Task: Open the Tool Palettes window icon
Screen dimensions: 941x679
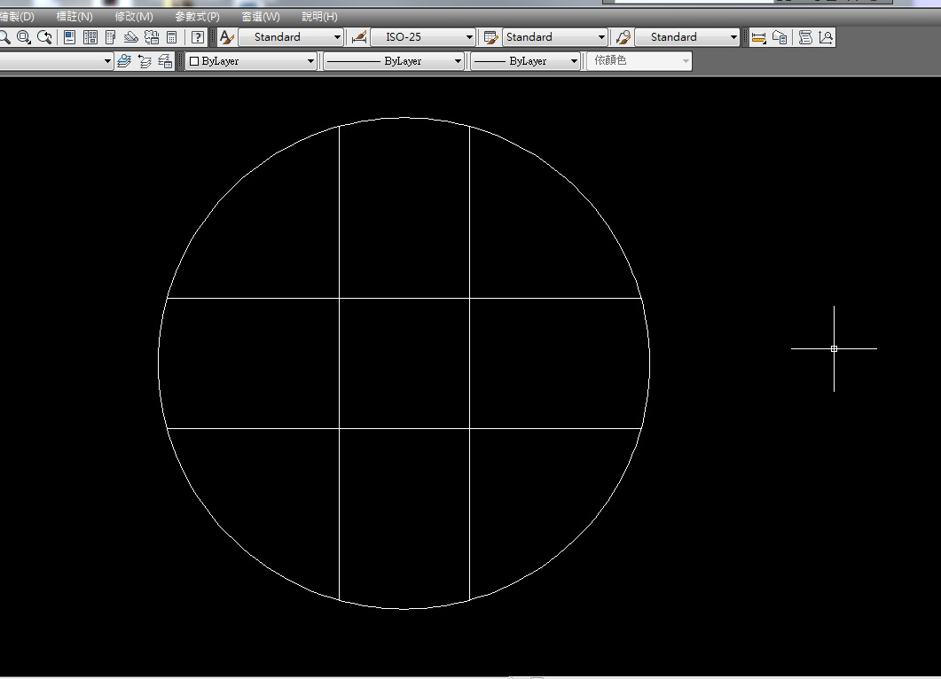Action: click(111, 37)
